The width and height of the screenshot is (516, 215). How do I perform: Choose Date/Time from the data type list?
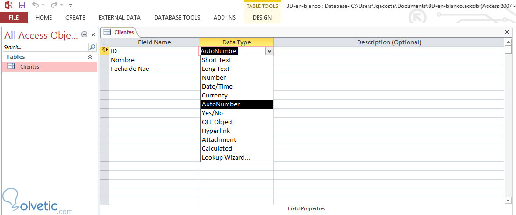(x=217, y=86)
